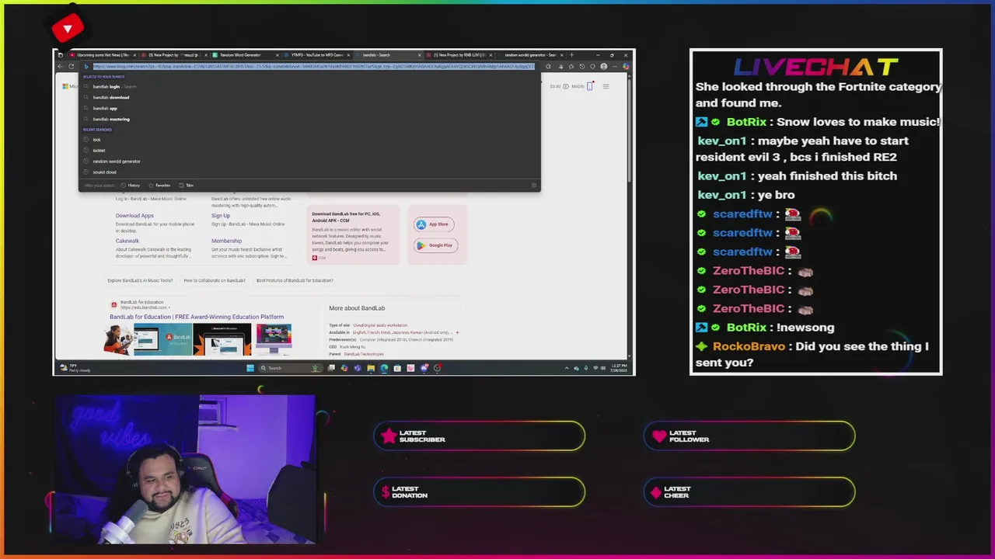This screenshot has width=995, height=559.
Task: Reload the page with the refresh icon
Action: click(x=71, y=66)
